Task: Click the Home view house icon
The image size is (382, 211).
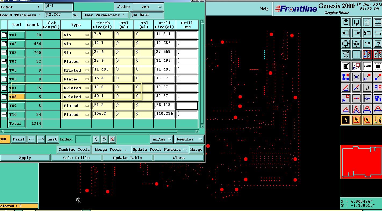Action: (367, 22)
